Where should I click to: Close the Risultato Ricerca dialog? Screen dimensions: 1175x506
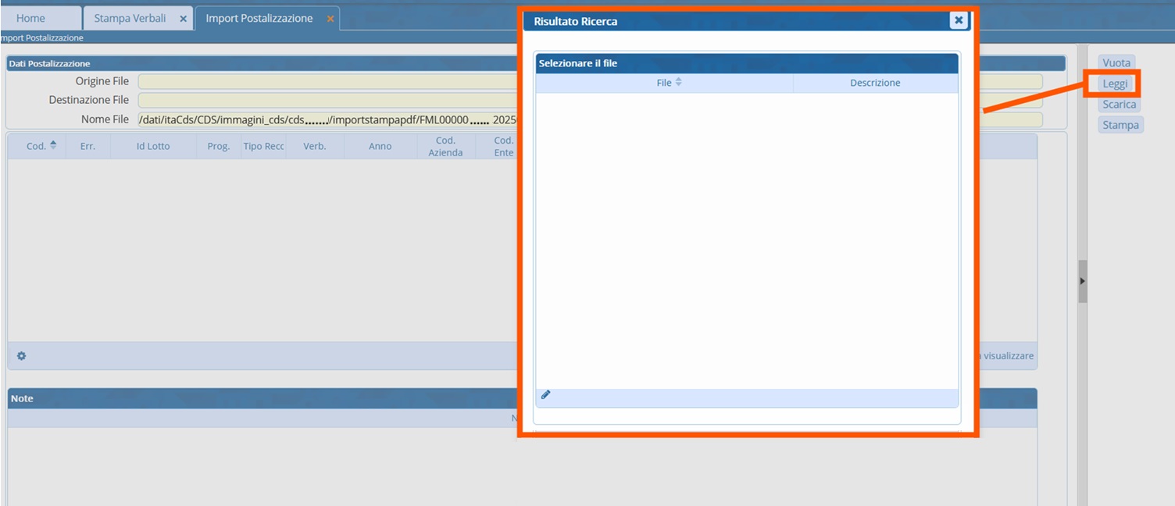(959, 20)
